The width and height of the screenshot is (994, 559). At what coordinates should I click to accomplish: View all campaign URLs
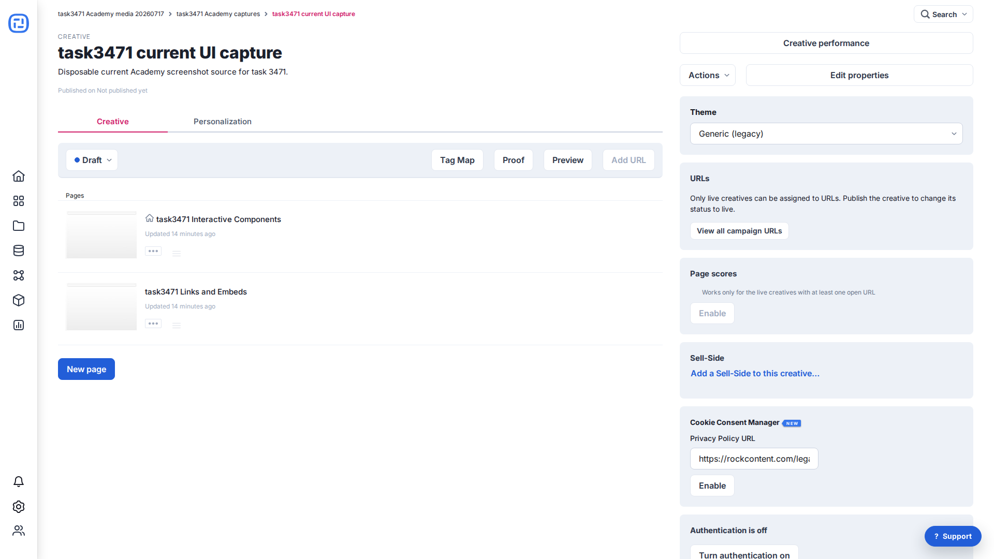pyautogui.click(x=739, y=231)
